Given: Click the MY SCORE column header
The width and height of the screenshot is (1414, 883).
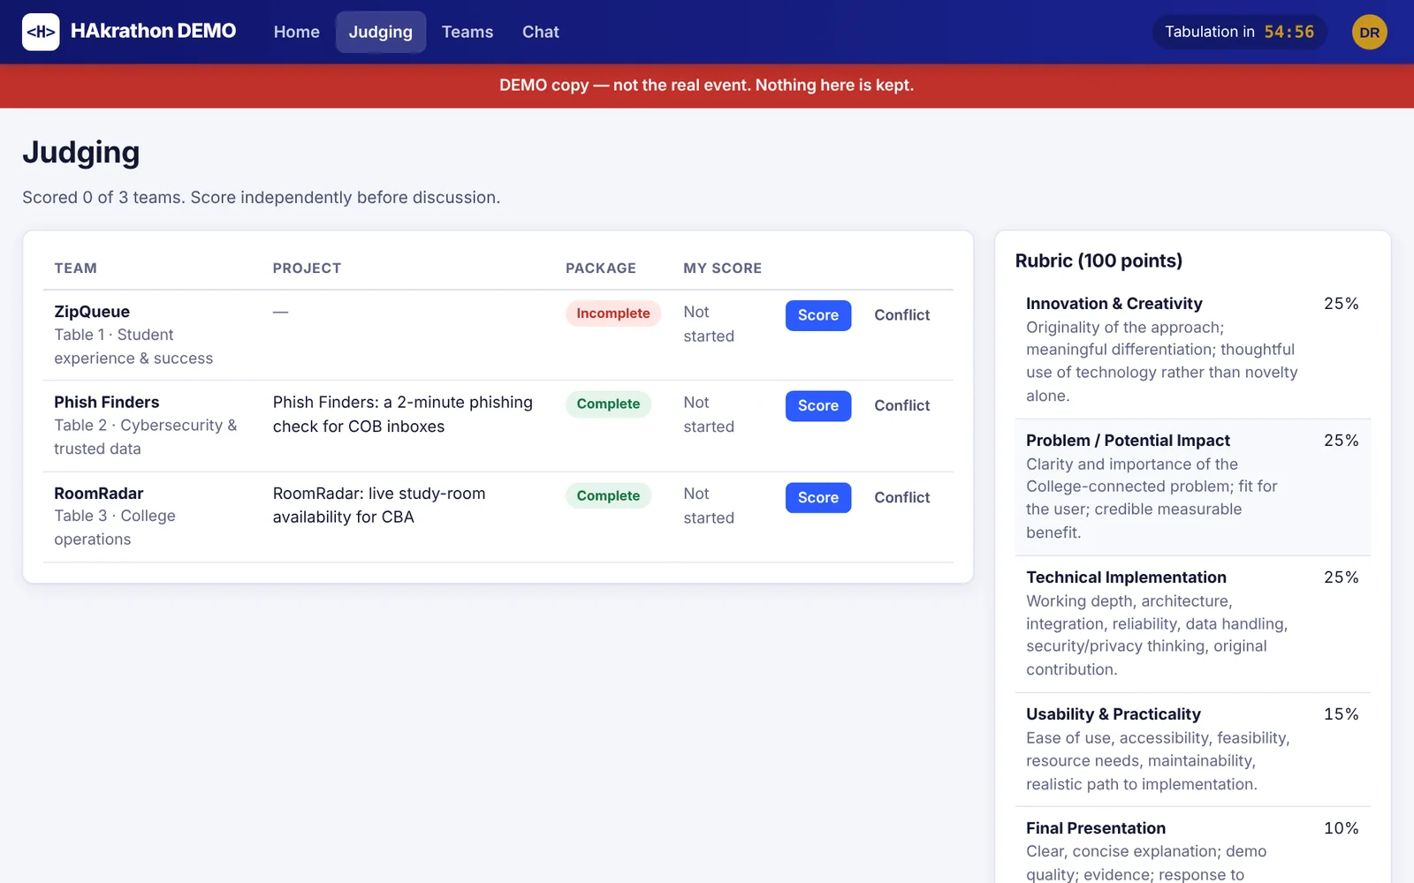Looking at the screenshot, I should (x=722, y=268).
